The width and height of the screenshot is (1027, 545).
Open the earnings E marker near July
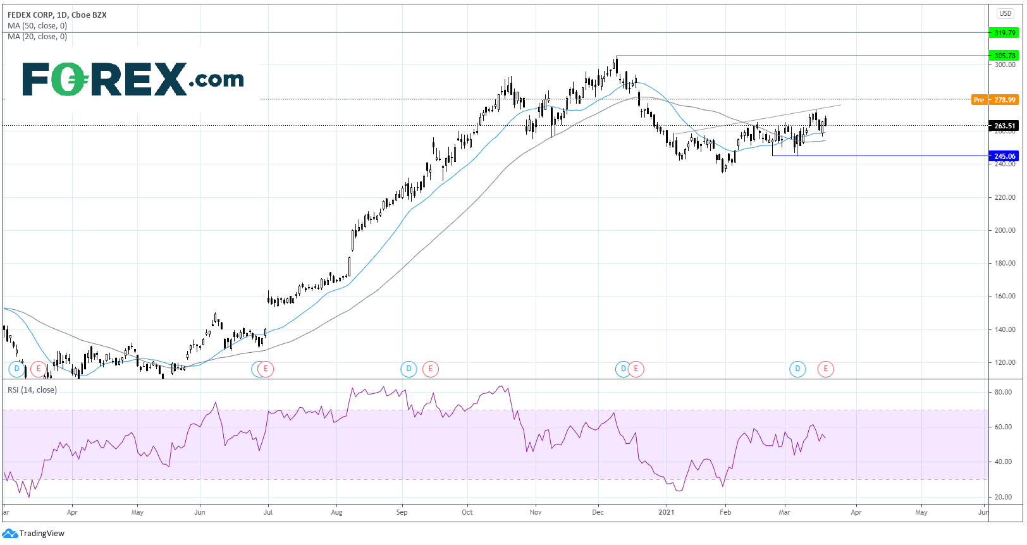pyautogui.click(x=266, y=369)
